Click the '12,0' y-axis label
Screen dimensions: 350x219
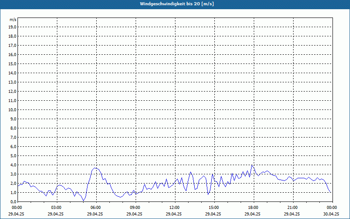(13, 91)
